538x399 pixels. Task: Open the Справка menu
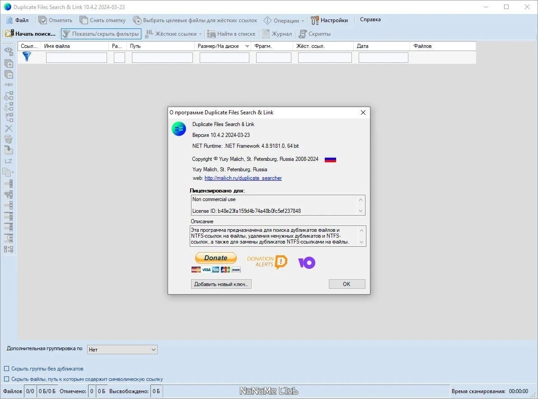click(370, 19)
